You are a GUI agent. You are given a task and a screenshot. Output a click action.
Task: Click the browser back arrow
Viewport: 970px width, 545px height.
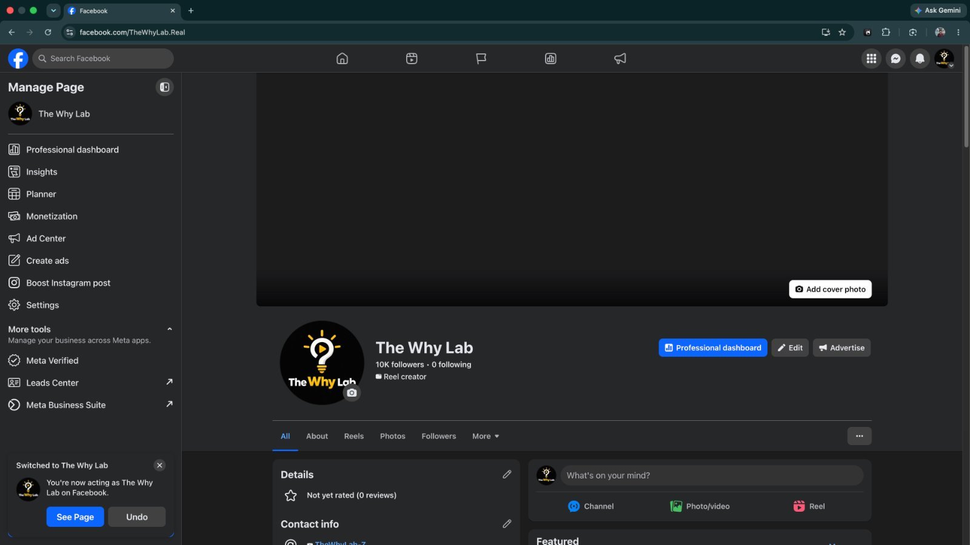coord(12,32)
